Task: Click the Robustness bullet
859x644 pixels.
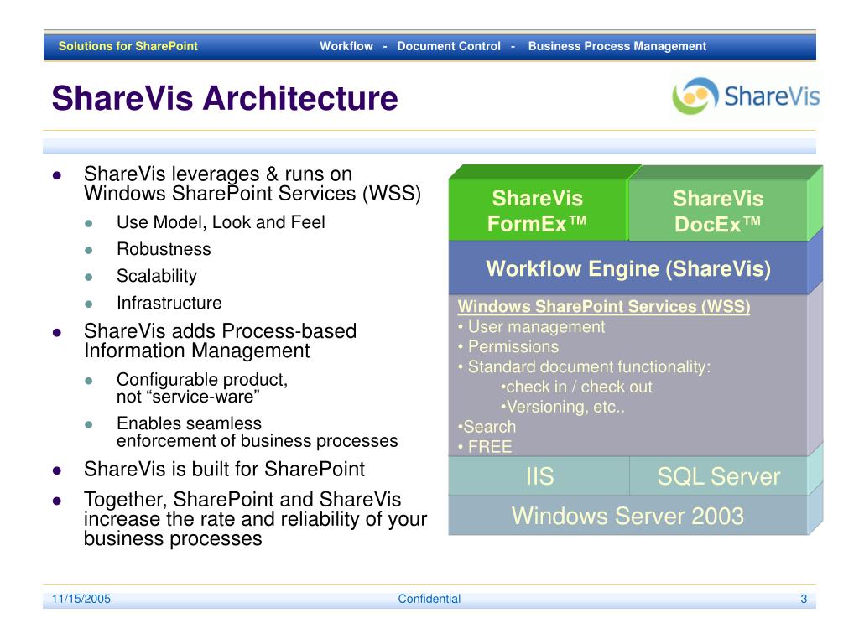Action: (x=164, y=249)
